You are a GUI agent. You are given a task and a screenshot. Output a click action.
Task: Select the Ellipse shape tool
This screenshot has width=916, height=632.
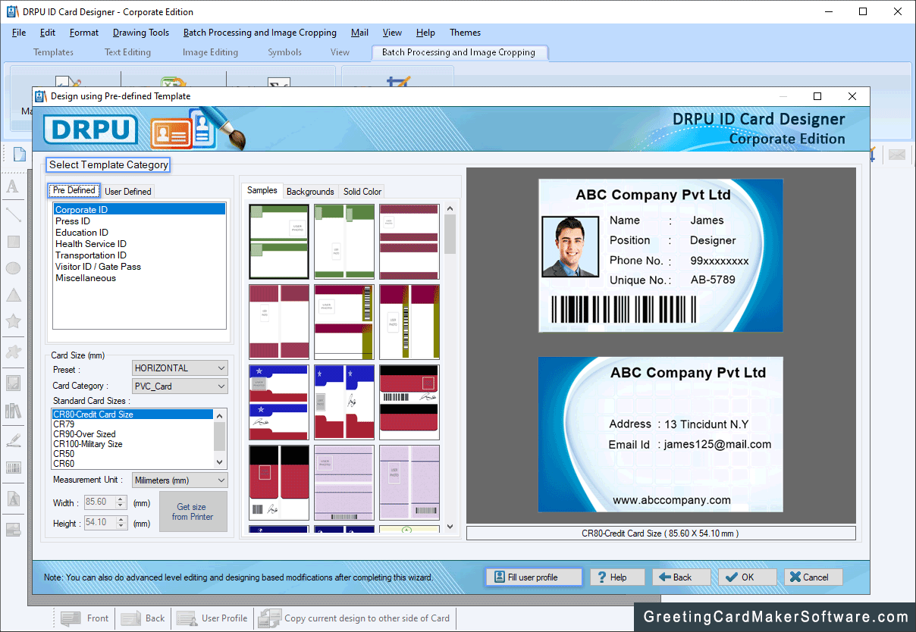click(13, 268)
